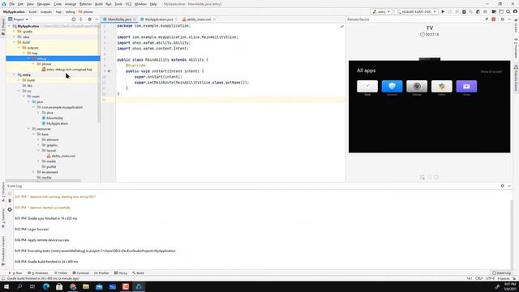
Task: Select entry-debug-rich-unsigned.hap file
Action: [67, 70]
